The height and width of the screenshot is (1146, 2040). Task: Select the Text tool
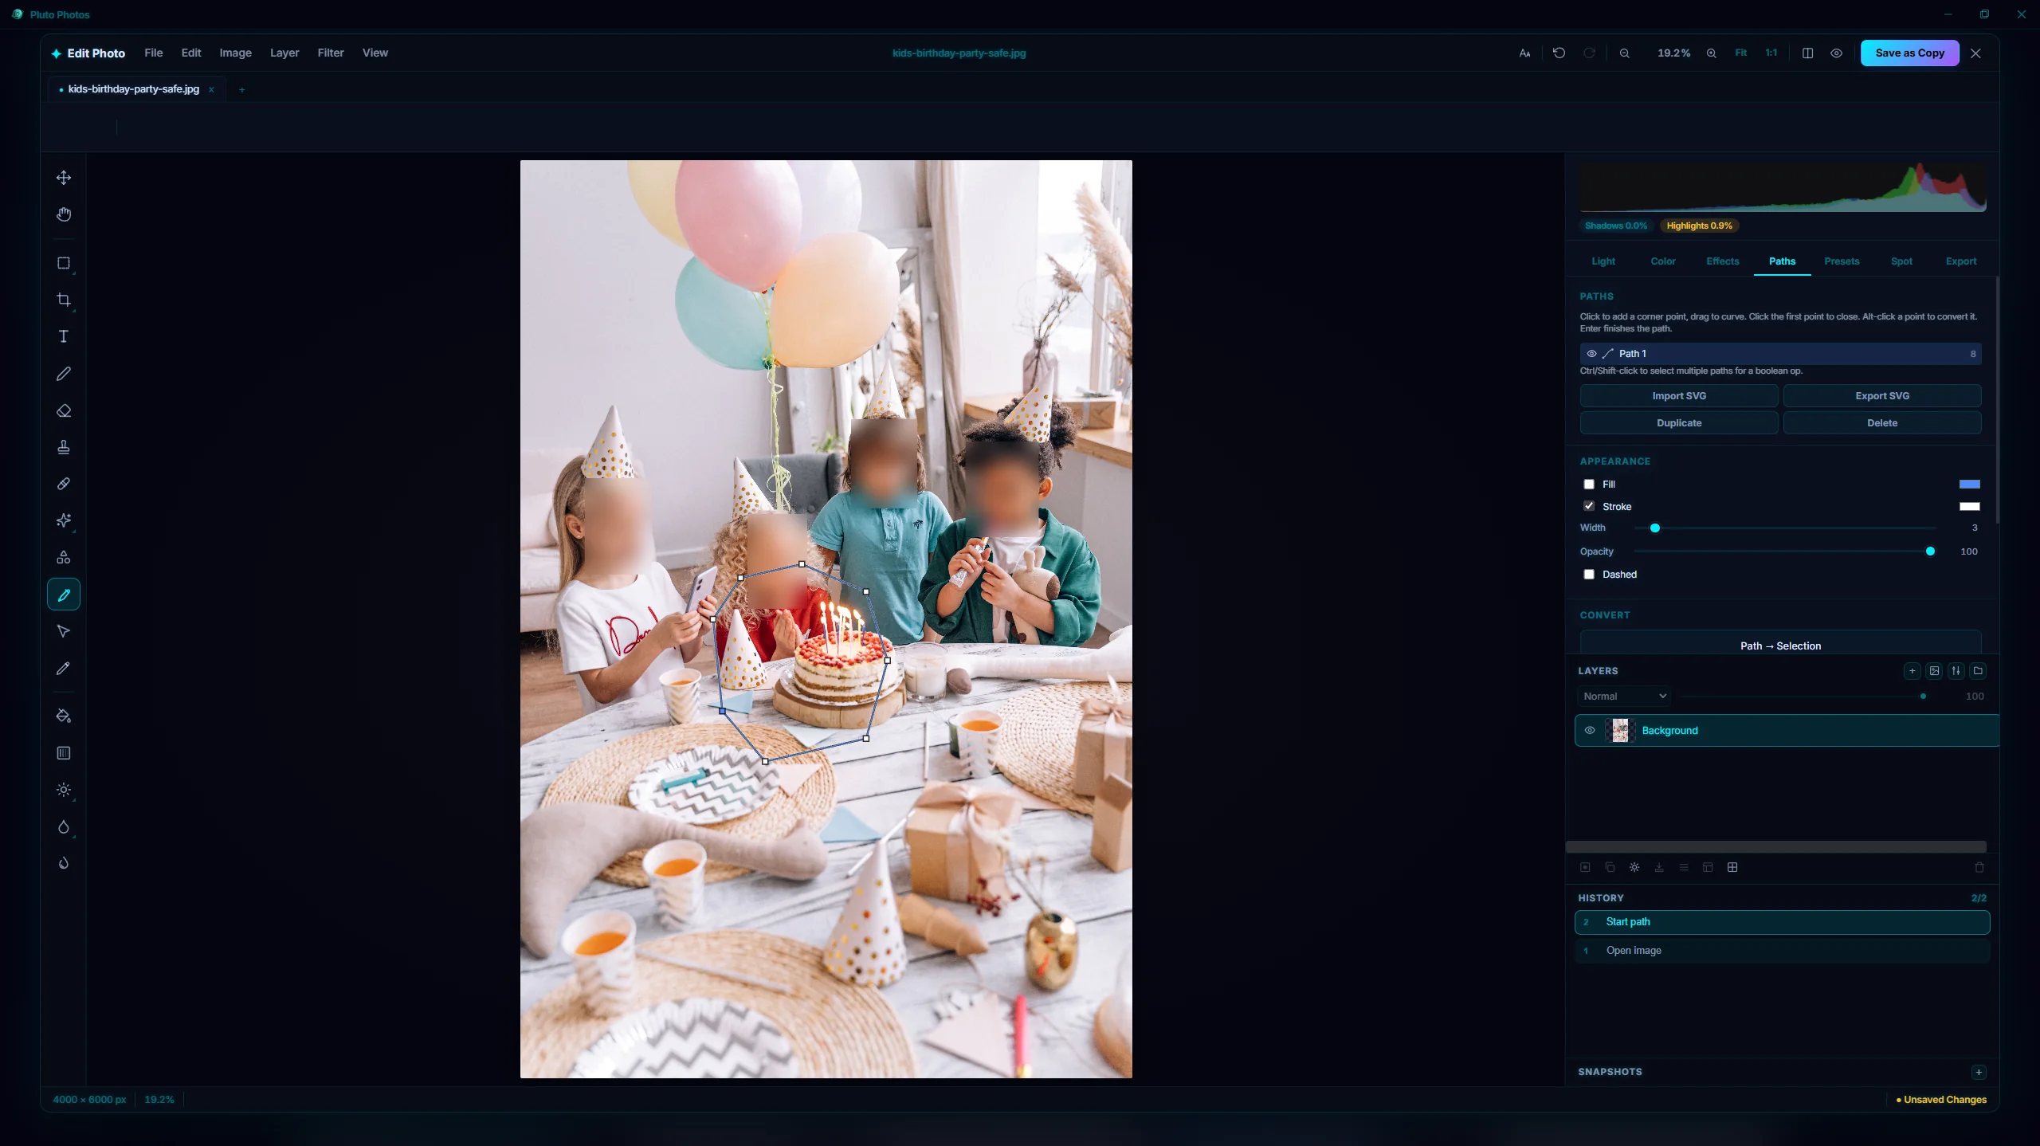(64, 336)
